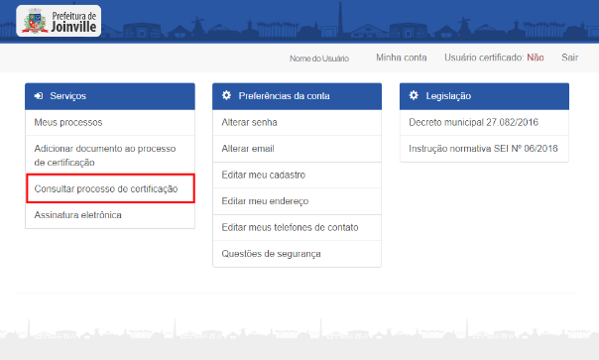Click the Usuário certificado status
Screen dimensions: 599x360
(x=494, y=58)
